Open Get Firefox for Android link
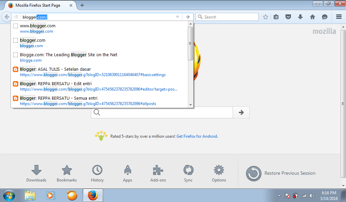This screenshot has height=202, width=346. tap(197, 136)
